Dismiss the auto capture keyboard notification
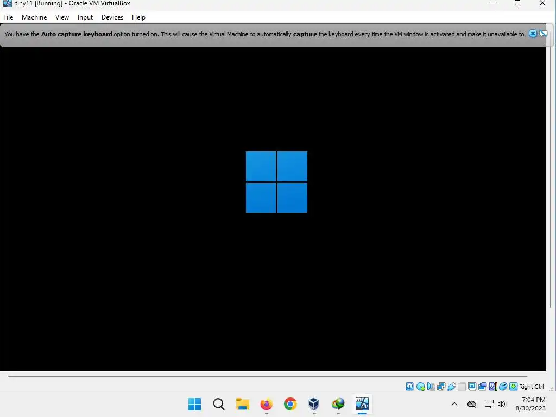 [x=533, y=34]
